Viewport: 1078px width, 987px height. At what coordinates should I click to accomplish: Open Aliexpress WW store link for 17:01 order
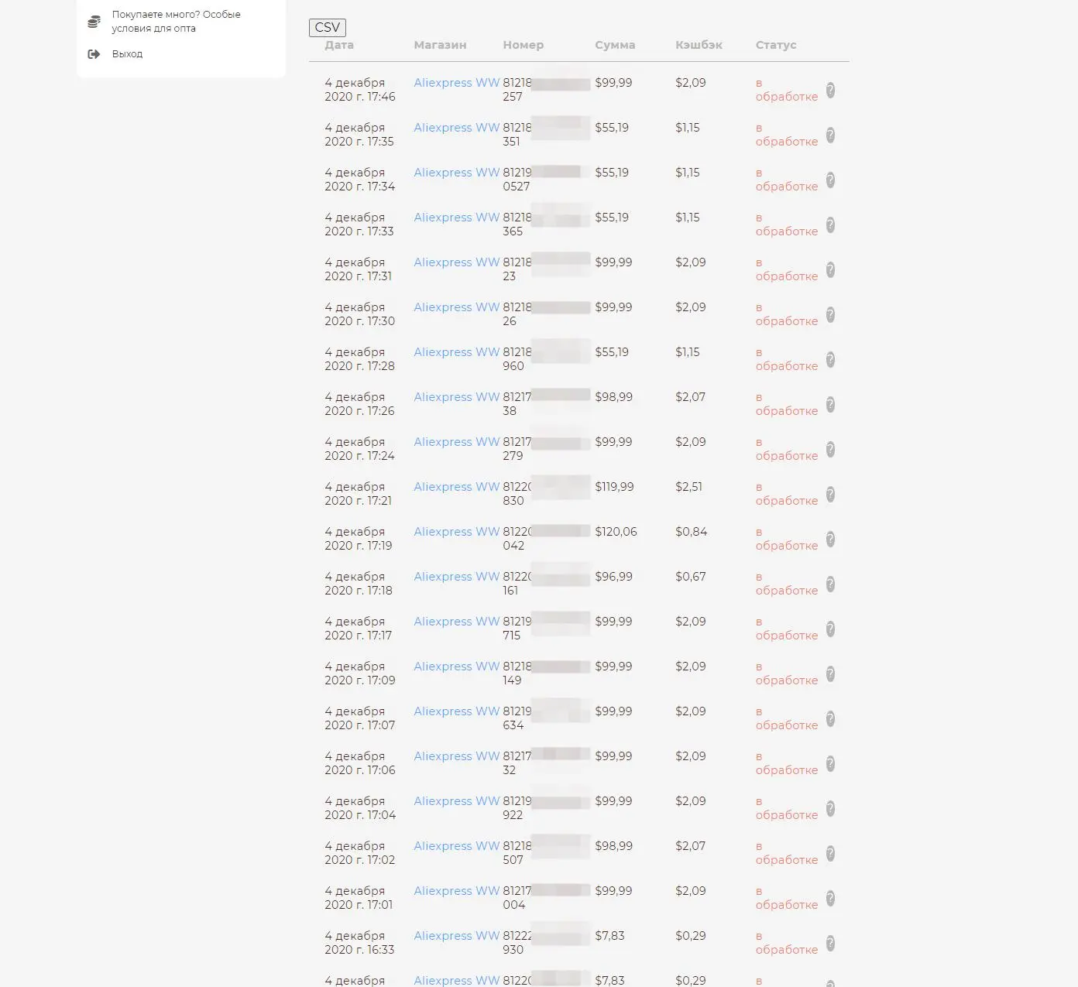pyautogui.click(x=457, y=891)
